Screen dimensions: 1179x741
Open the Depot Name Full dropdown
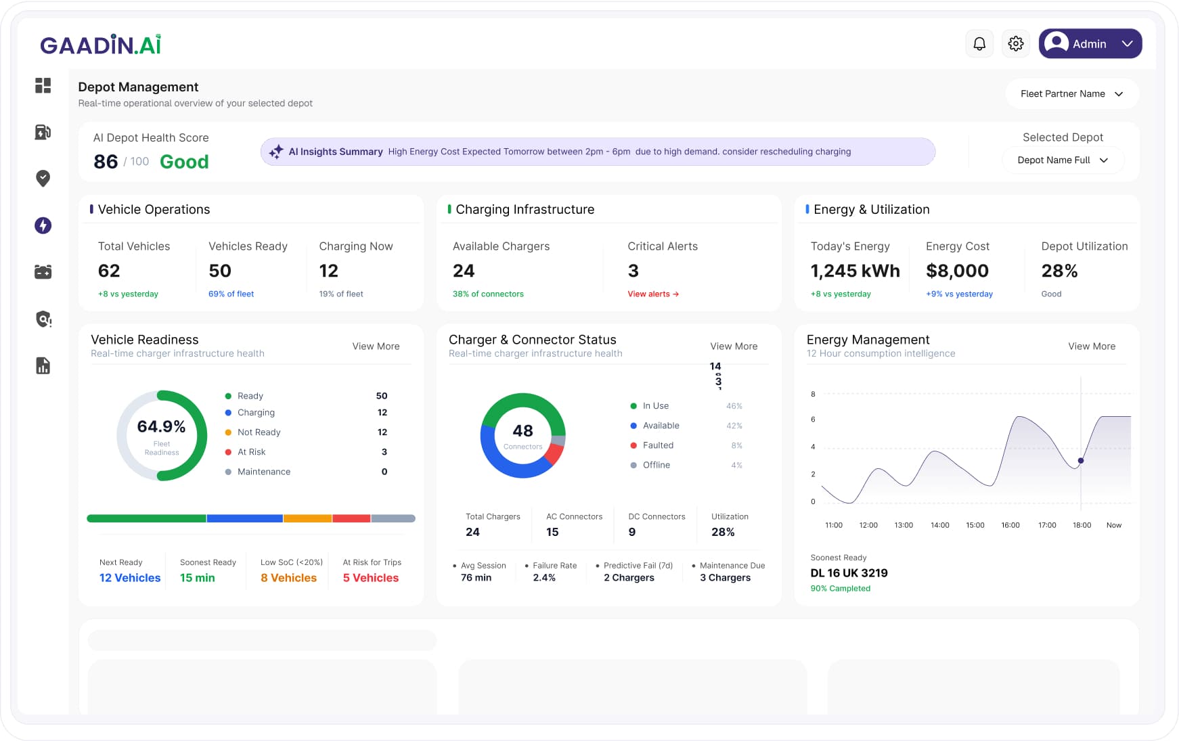pos(1063,160)
